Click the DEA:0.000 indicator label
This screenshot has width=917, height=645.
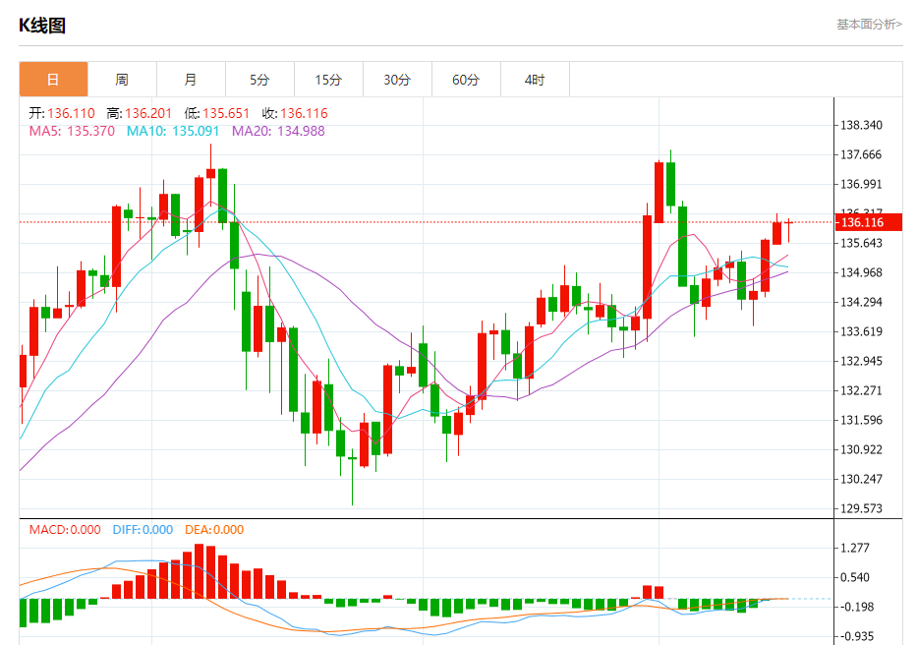click(x=214, y=530)
